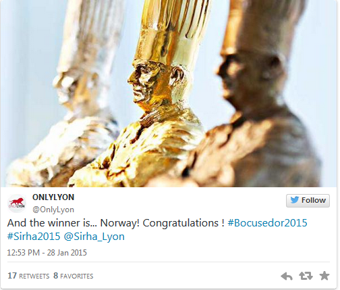
Task: Click the reply arrow icon
Action: tap(287, 276)
